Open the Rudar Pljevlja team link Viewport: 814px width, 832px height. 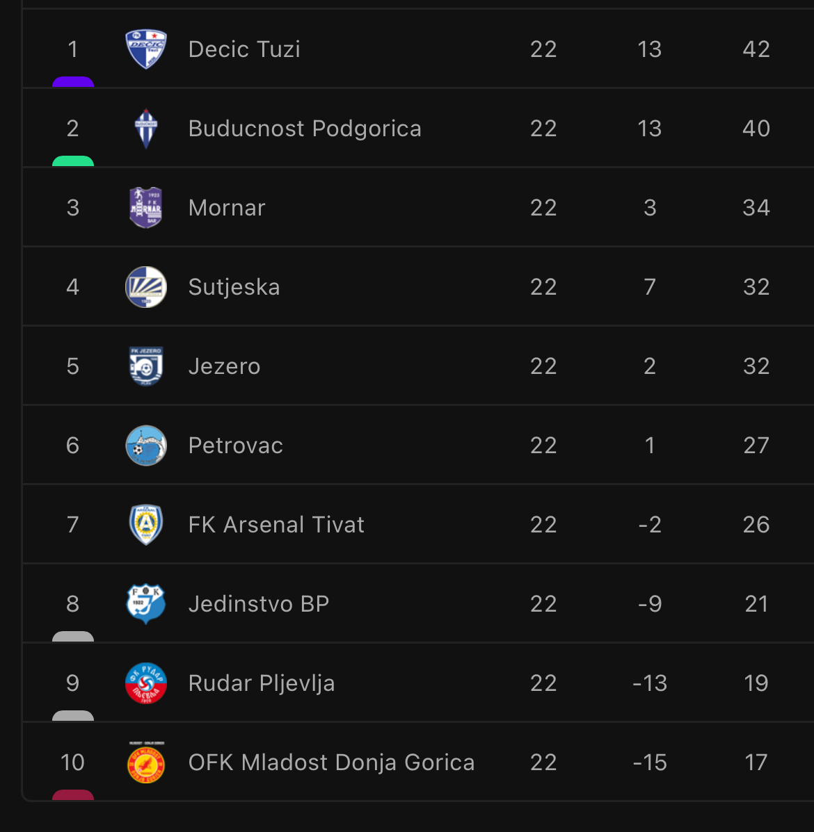(261, 683)
